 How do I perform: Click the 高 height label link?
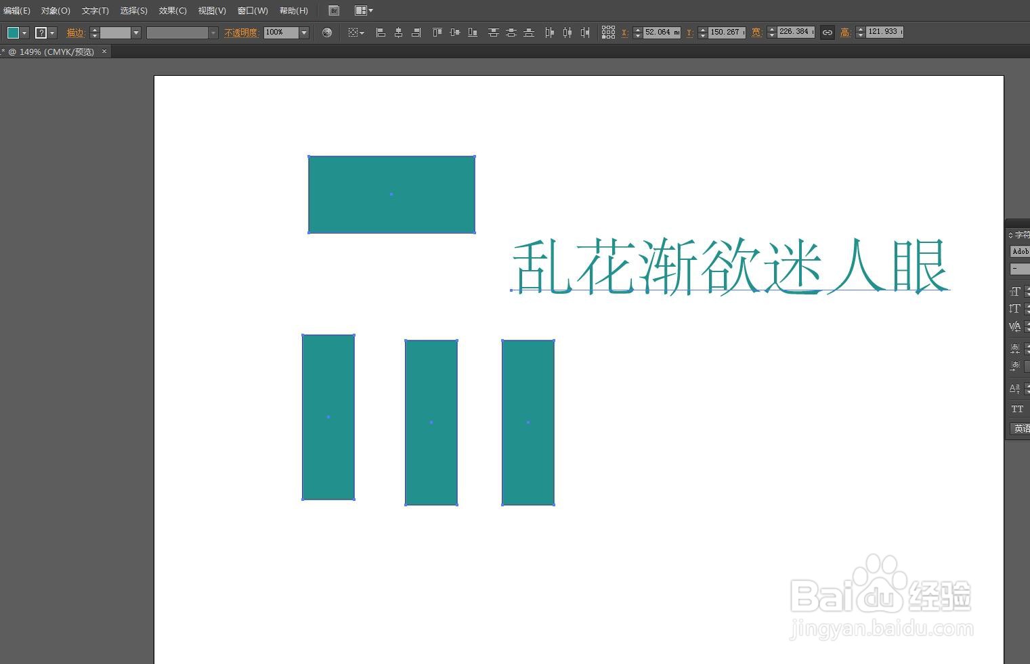[x=845, y=32]
